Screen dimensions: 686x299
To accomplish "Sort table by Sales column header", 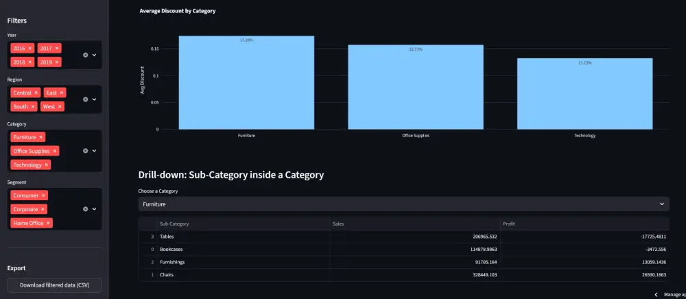I will [x=415, y=224].
